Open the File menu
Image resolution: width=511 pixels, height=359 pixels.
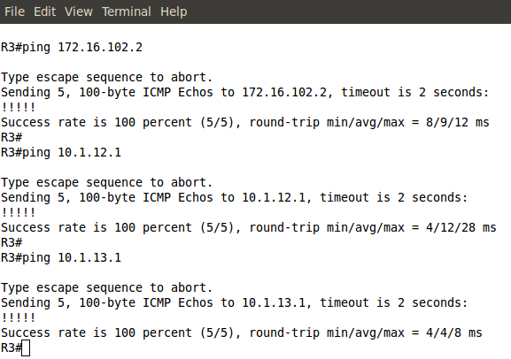coord(15,11)
